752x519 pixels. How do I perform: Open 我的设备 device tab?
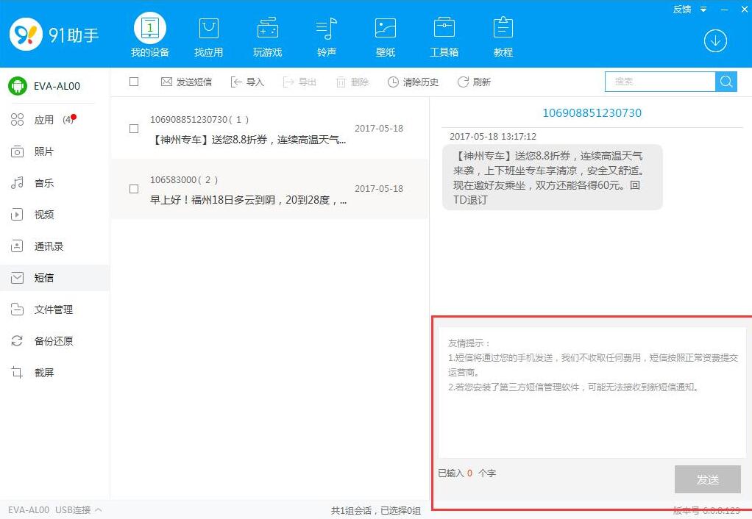(150, 35)
